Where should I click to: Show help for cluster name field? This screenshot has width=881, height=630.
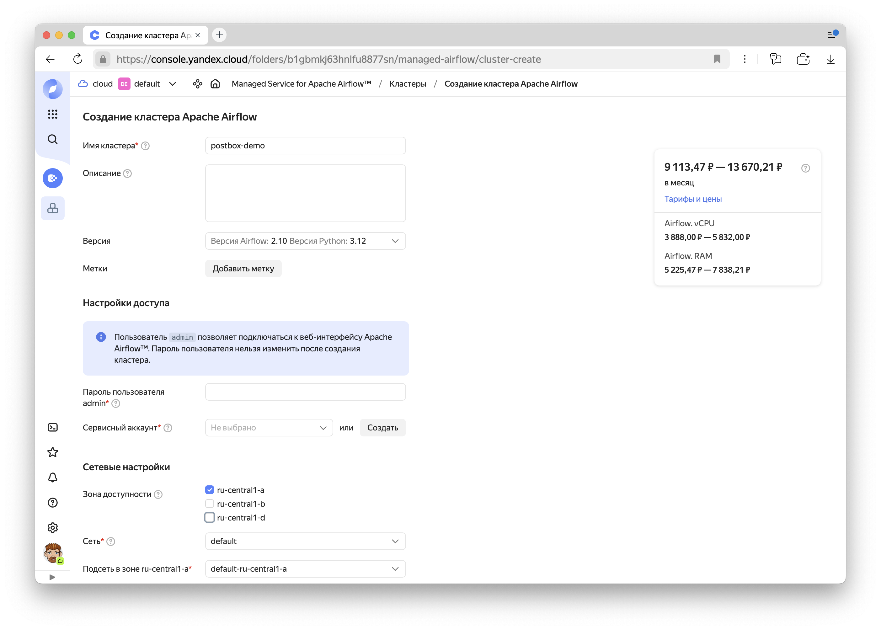click(145, 146)
